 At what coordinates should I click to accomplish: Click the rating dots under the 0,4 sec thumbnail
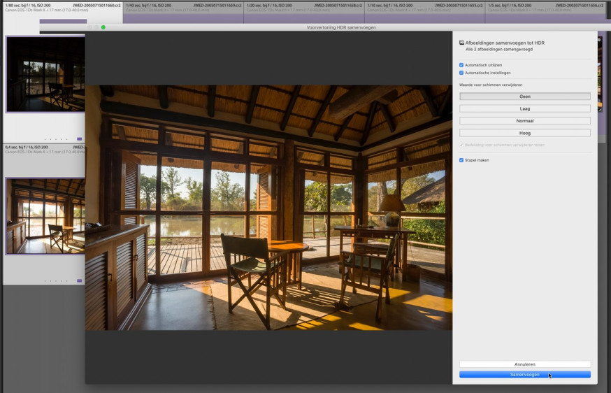[x=56, y=281]
